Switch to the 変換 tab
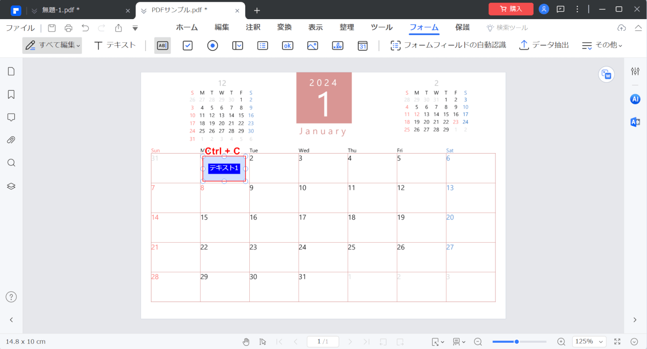The width and height of the screenshot is (647, 349). click(284, 27)
